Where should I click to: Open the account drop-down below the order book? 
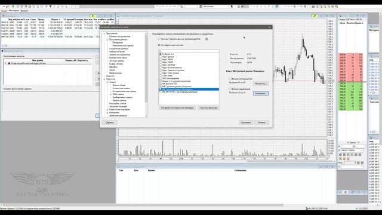tap(361, 150)
